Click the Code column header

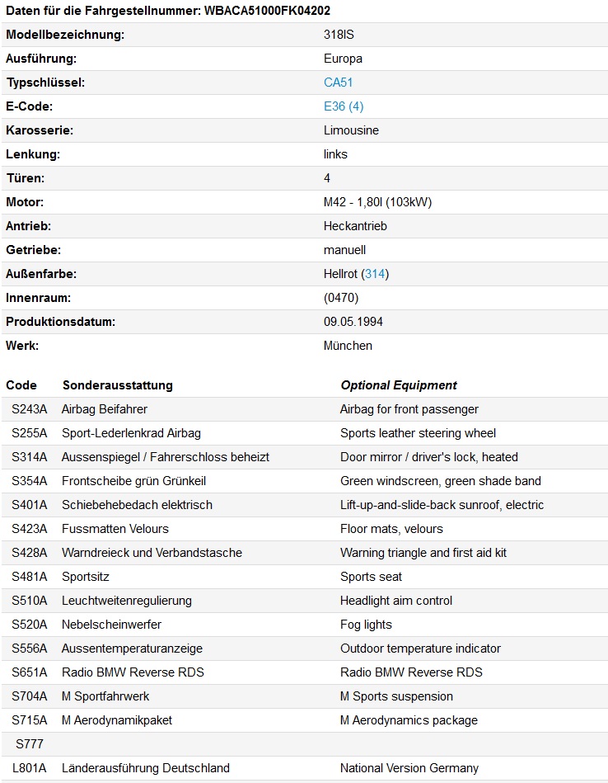pyautogui.click(x=21, y=385)
